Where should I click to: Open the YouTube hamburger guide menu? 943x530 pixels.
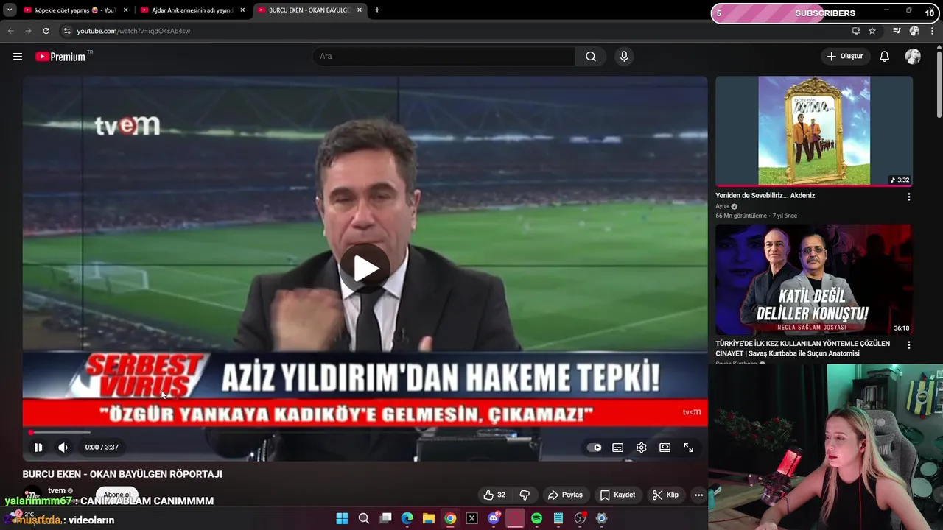click(18, 57)
